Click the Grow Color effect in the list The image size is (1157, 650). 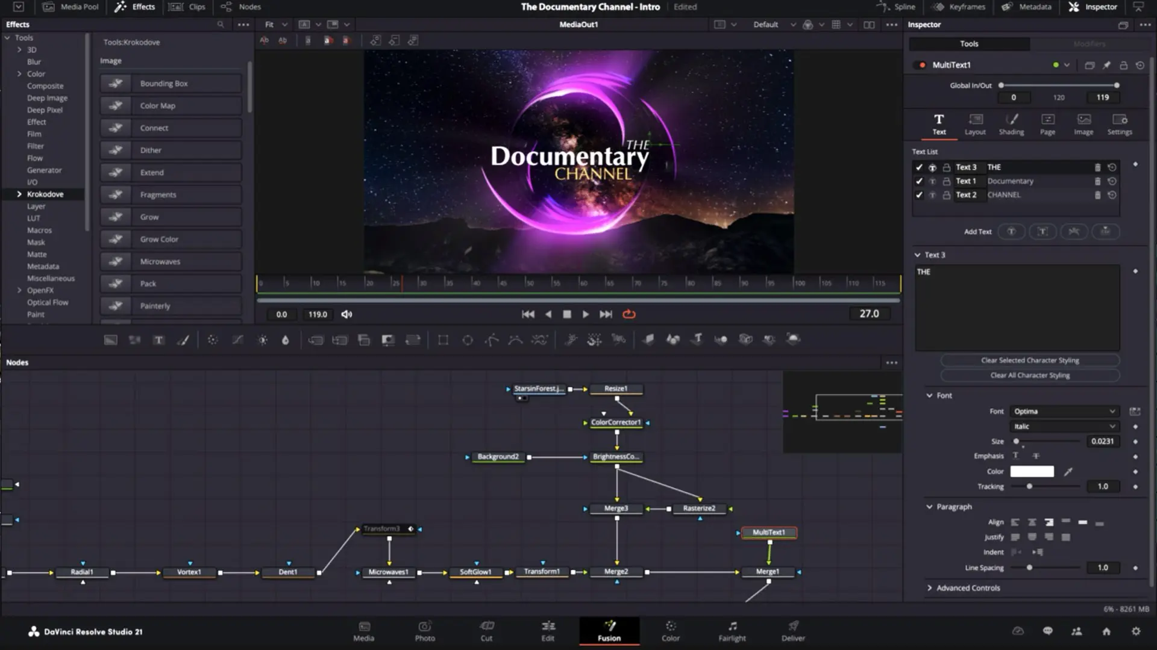click(171, 239)
